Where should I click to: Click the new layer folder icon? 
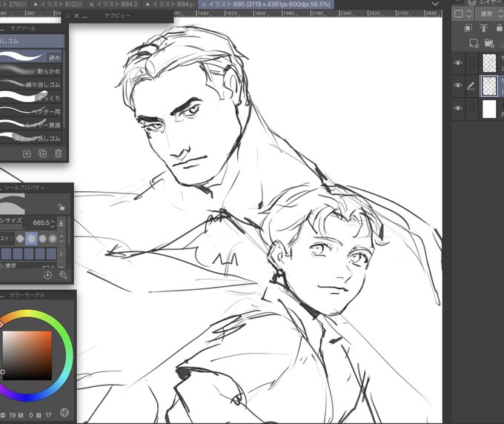tap(489, 44)
